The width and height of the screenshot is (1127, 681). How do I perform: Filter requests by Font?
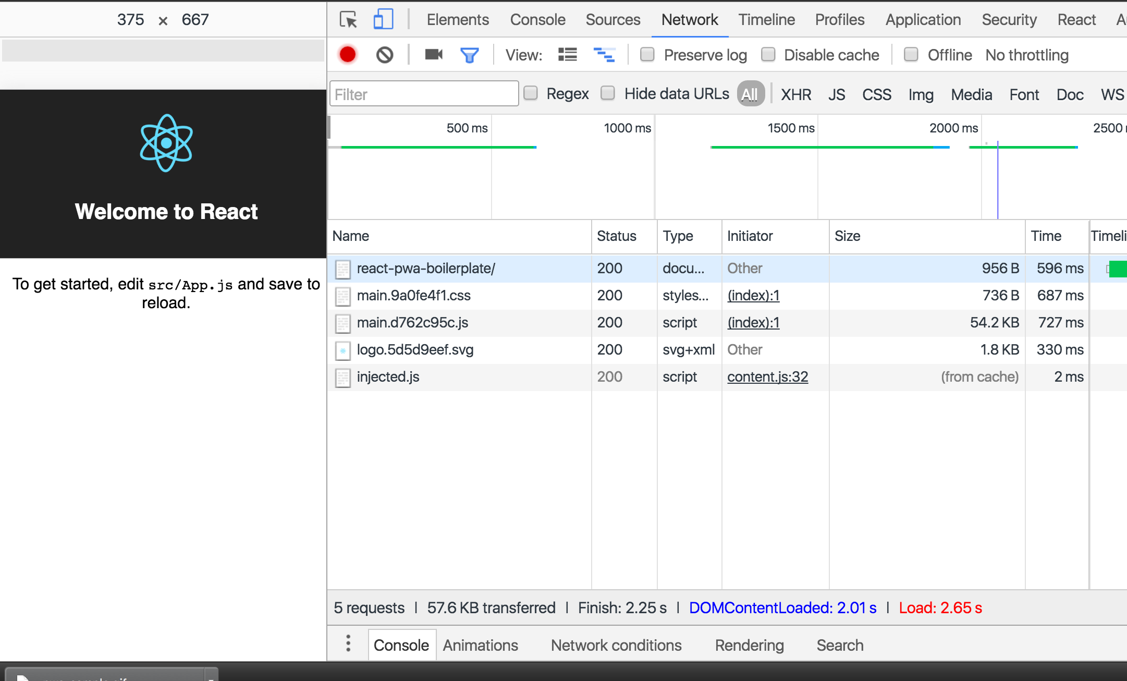(x=1024, y=94)
